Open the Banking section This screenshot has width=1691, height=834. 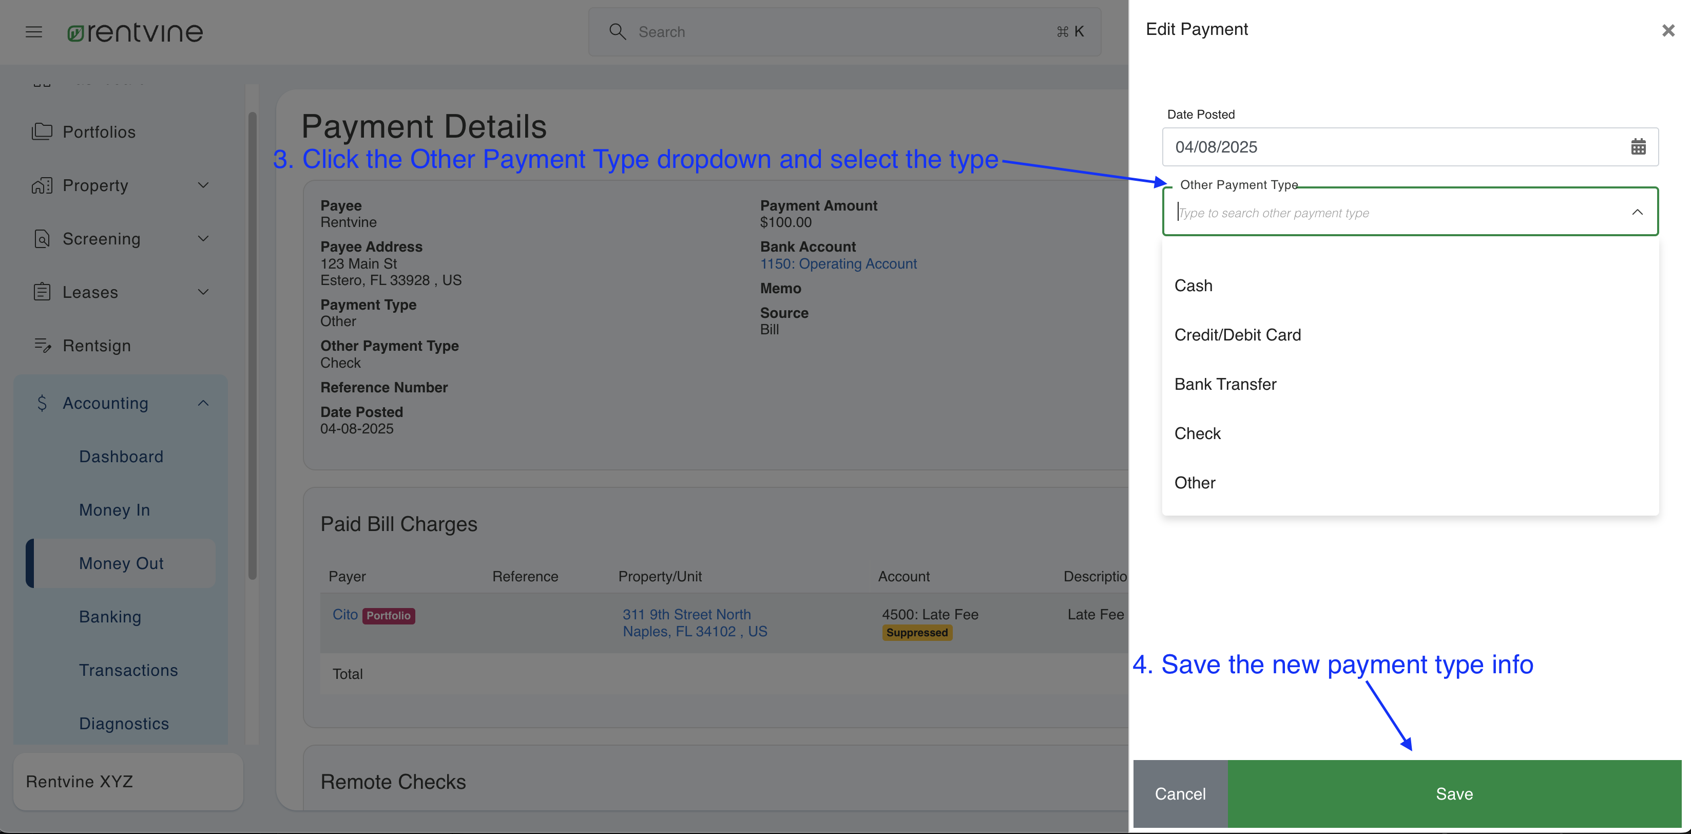(110, 617)
